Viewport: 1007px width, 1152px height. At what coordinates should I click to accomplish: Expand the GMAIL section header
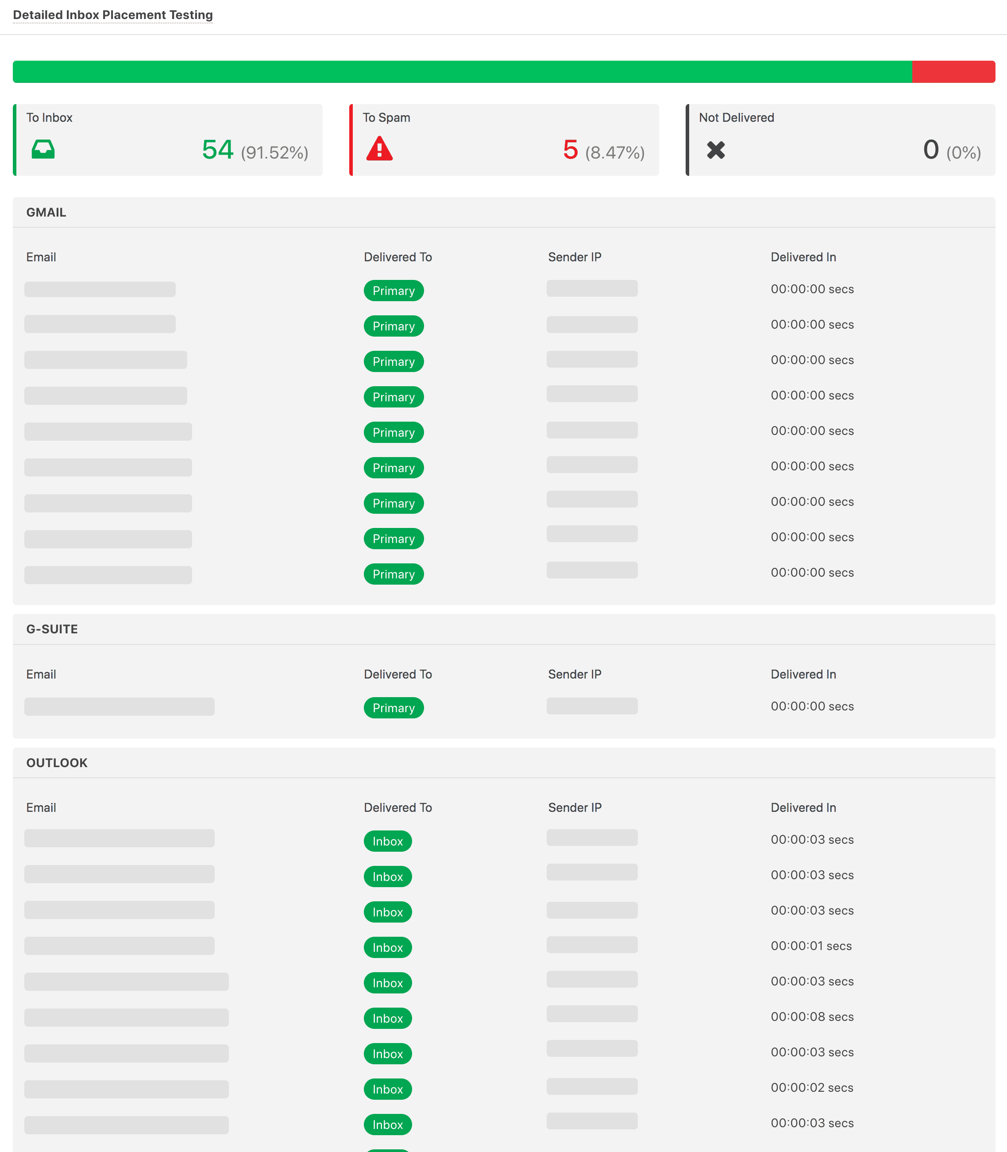pos(46,212)
